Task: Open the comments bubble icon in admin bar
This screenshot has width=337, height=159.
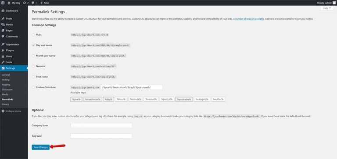Action: pyautogui.click(x=32, y=3)
